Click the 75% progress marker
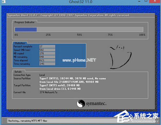The image size is (161, 125). pos(110,35)
